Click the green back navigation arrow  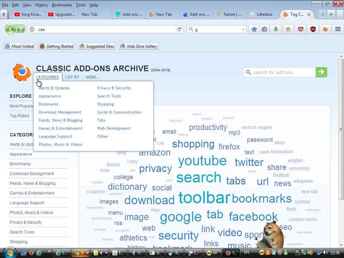[10, 29]
